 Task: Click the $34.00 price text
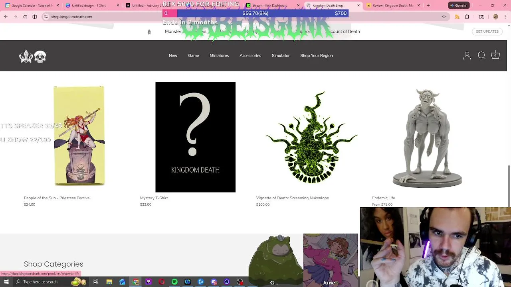point(30,204)
